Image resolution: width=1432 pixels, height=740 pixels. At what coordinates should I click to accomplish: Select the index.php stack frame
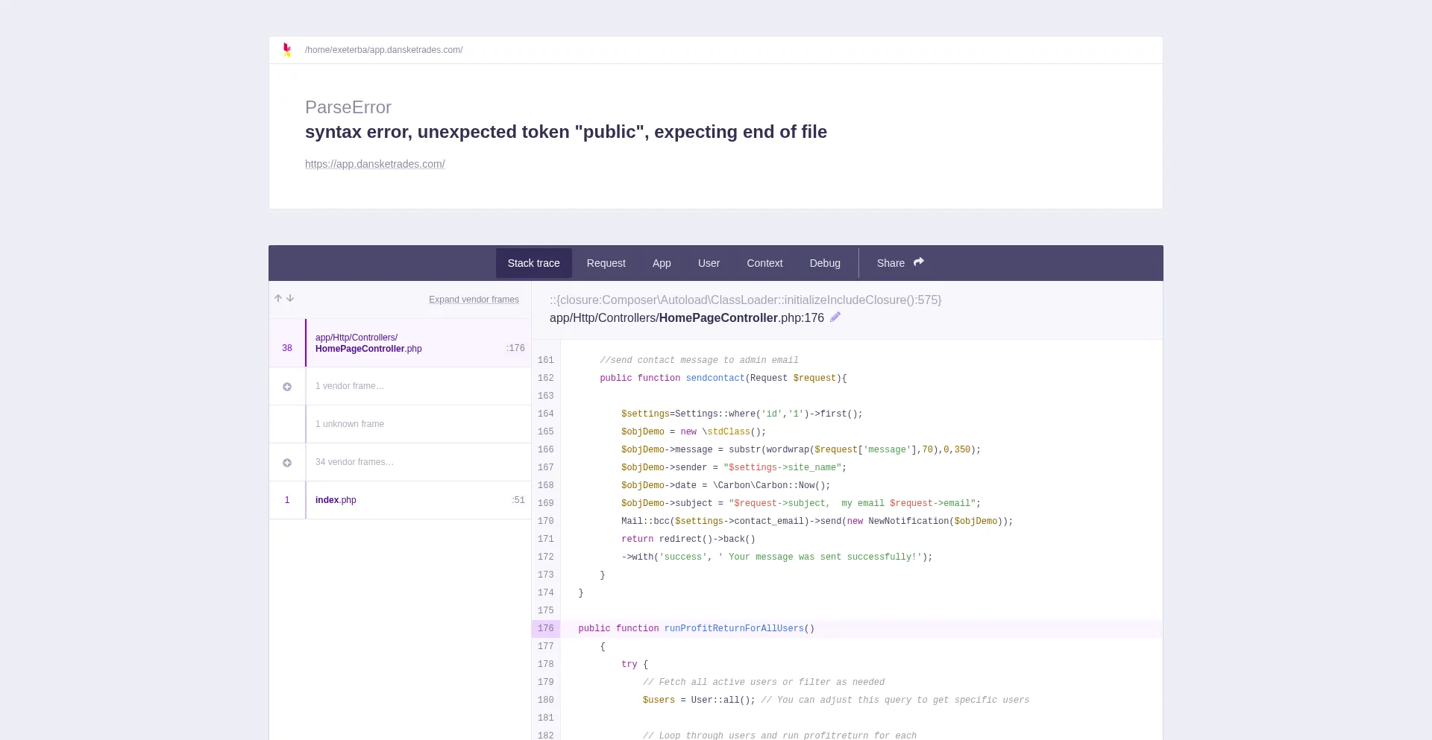click(x=336, y=500)
